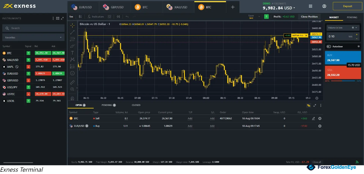Screen dimensions: 364x174
Task: Open the Favorites instrument group dropdown
Action: [33, 37]
